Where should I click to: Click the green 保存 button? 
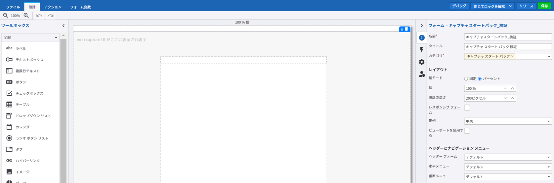(x=544, y=6)
